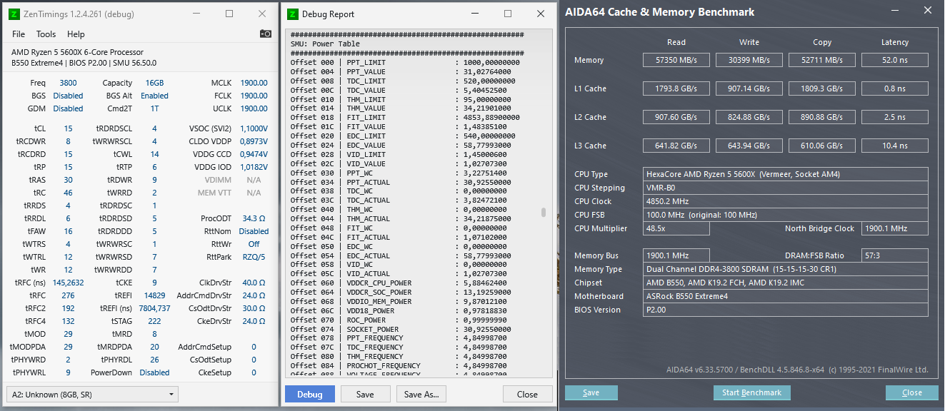Click the Freq value 3800 in ZenTimings
Image resolution: width=945 pixels, height=411 pixels.
click(x=68, y=83)
